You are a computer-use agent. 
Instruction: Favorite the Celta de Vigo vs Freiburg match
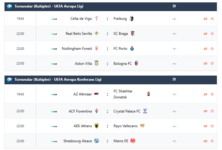(x=212, y=19)
